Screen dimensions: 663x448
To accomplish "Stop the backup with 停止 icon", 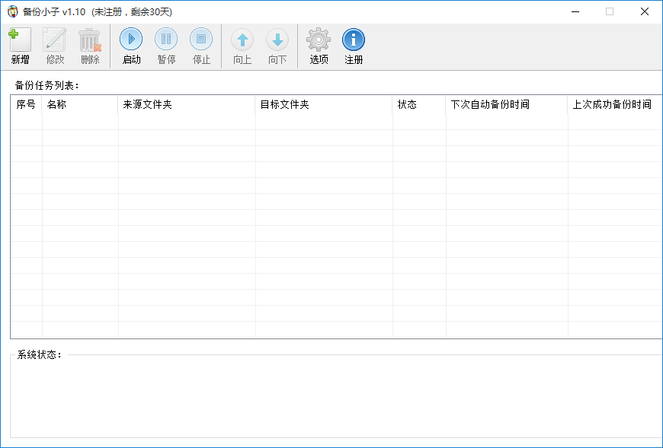I will 201,40.
